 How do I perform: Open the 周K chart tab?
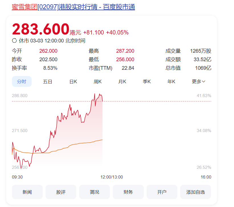pyautogui.click(x=98, y=82)
